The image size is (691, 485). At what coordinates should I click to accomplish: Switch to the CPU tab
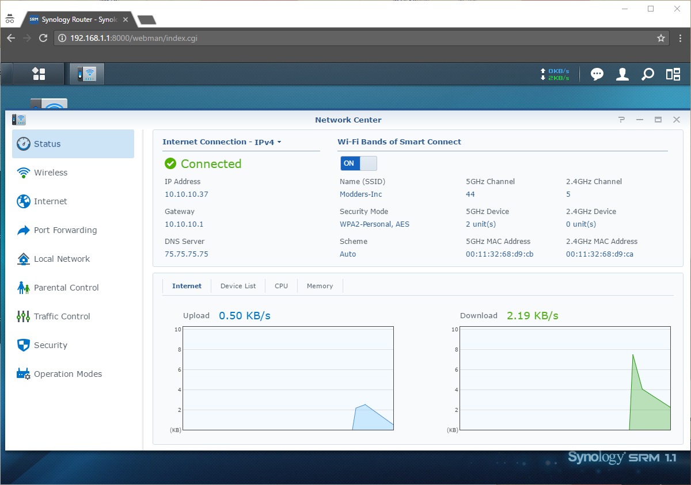tap(281, 286)
